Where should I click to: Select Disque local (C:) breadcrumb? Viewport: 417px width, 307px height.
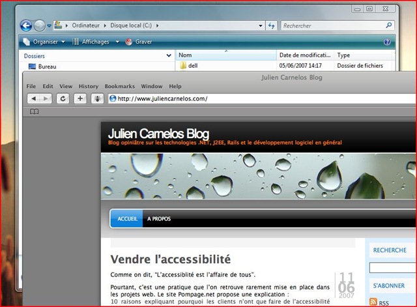click(131, 25)
